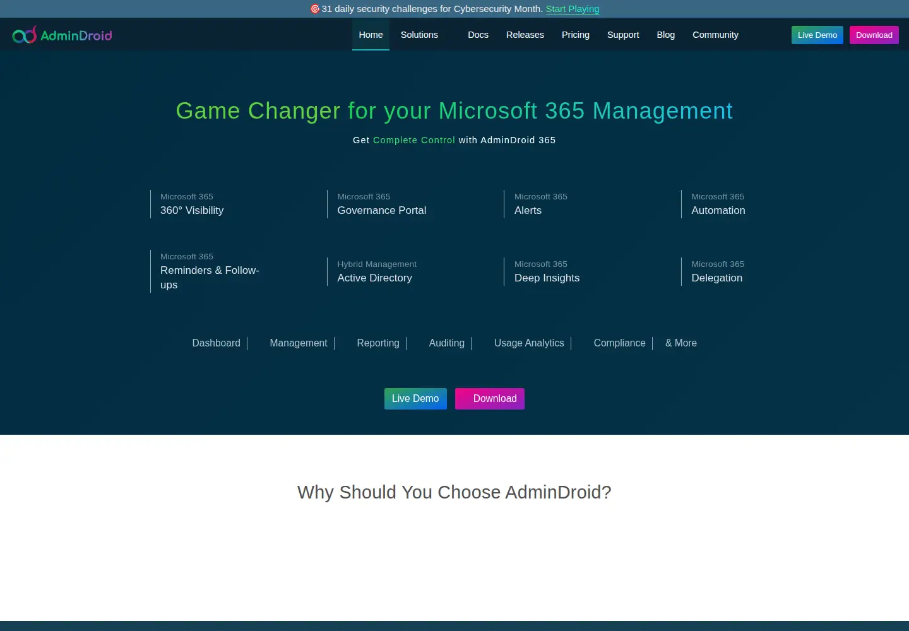909x631 pixels.
Task: Open the Support menu
Action: [x=623, y=35]
